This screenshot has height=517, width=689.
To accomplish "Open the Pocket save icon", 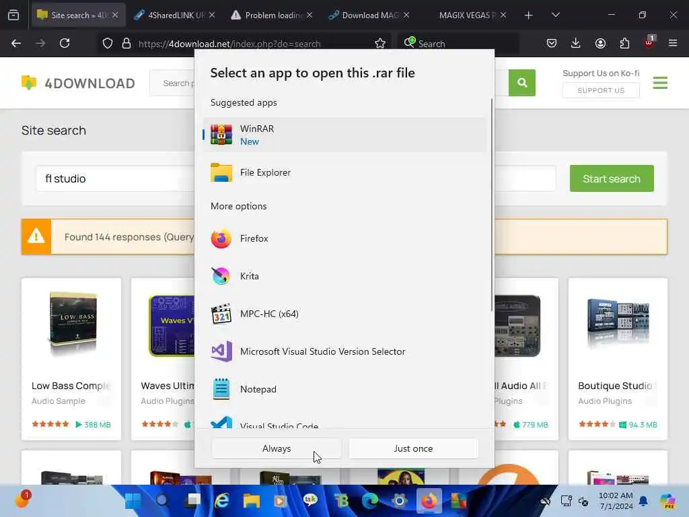I will [x=552, y=43].
